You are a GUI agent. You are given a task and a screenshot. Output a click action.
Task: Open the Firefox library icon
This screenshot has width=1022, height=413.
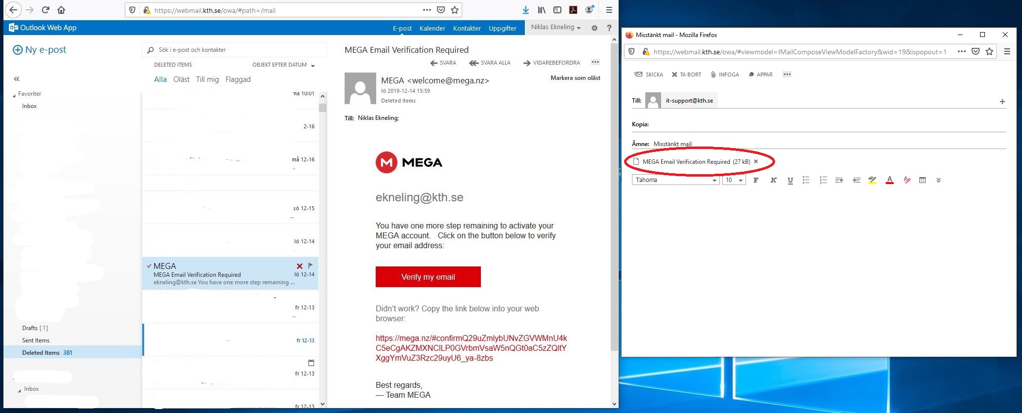(542, 10)
